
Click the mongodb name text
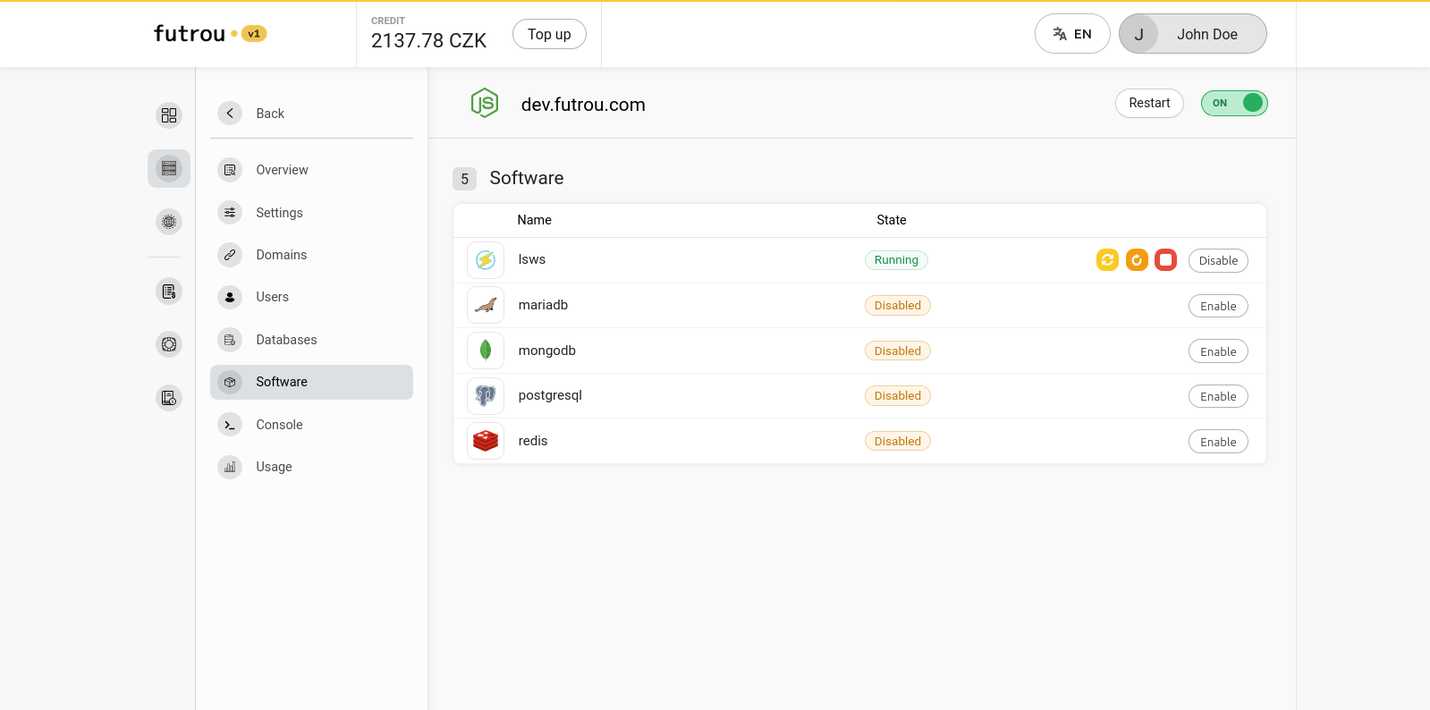547,351
